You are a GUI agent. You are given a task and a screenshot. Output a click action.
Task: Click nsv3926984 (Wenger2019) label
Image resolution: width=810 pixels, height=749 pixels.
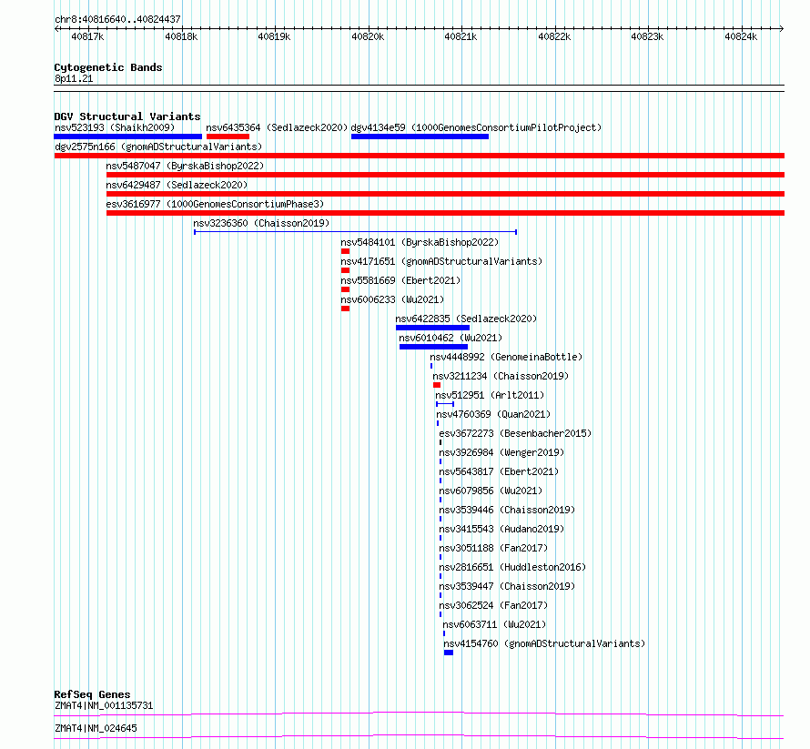click(501, 452)
